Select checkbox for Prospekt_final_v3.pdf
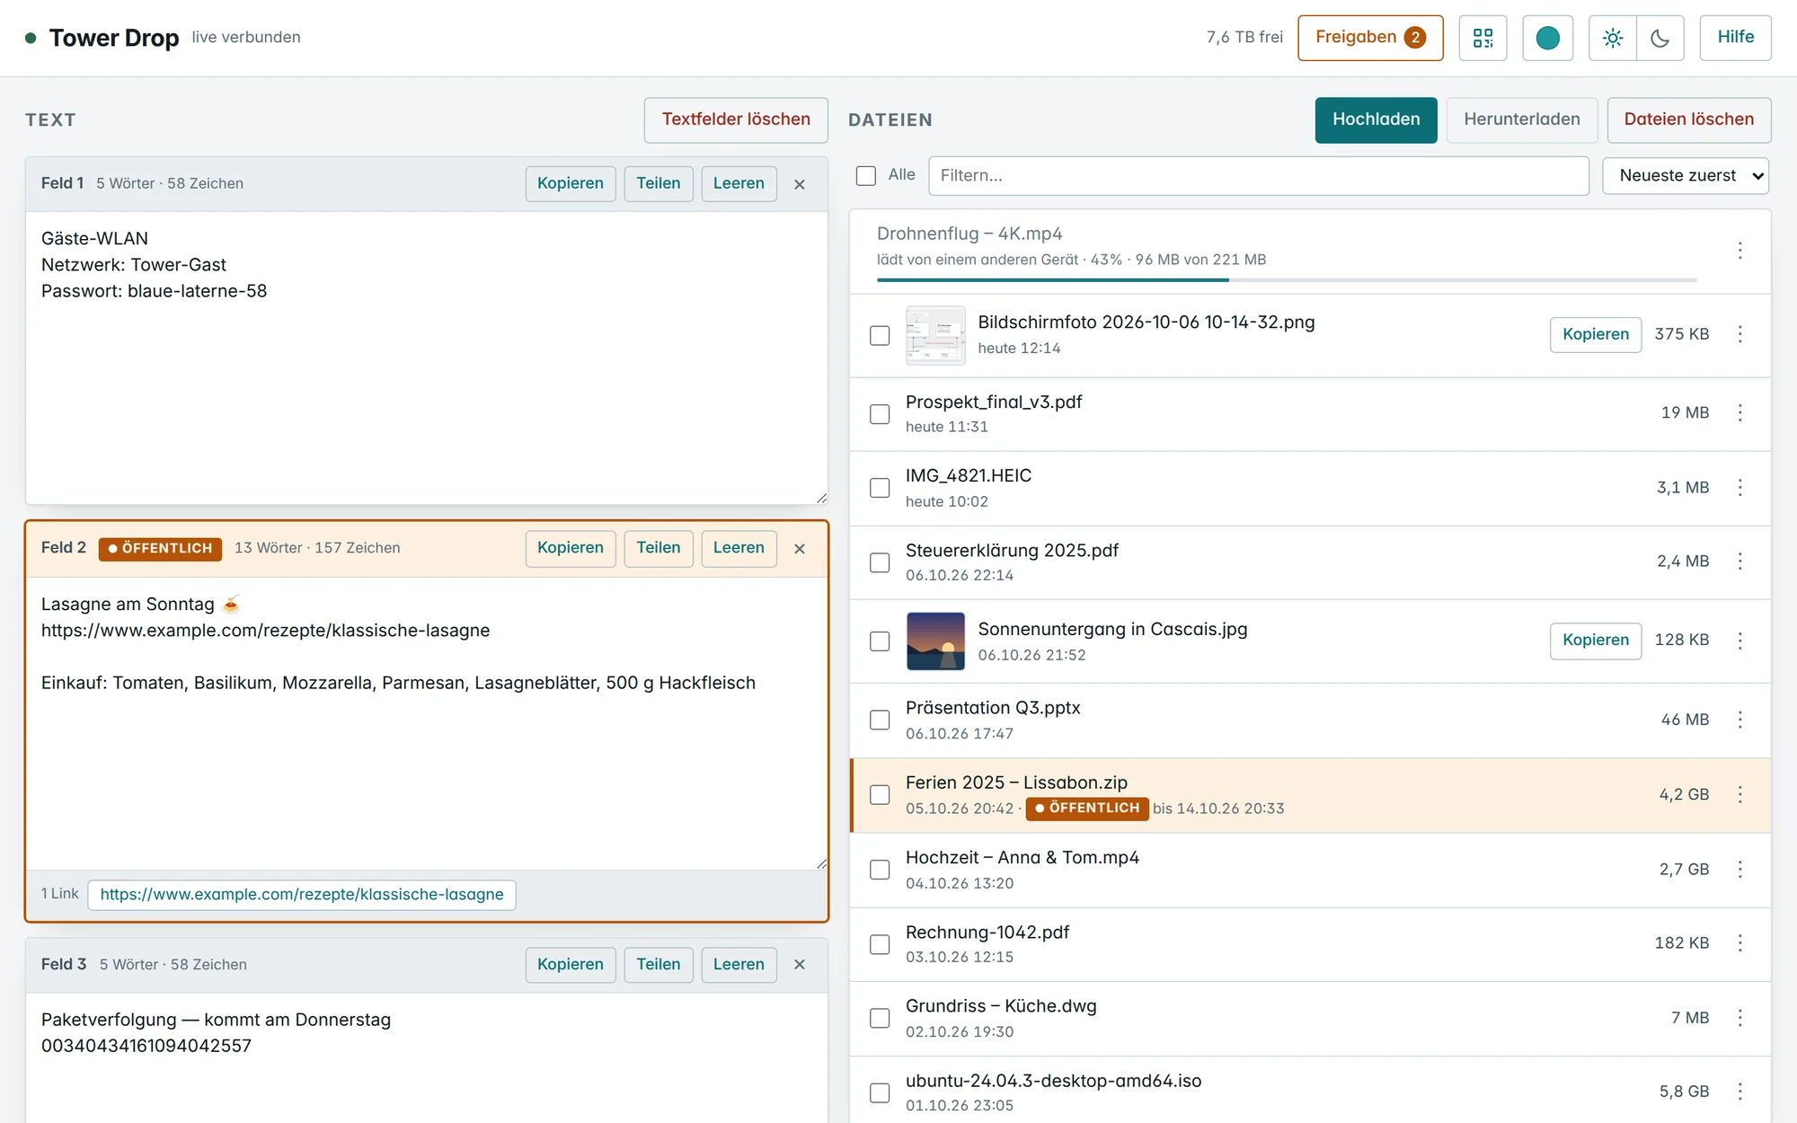 pyautogui.click(x=880, y=413)
